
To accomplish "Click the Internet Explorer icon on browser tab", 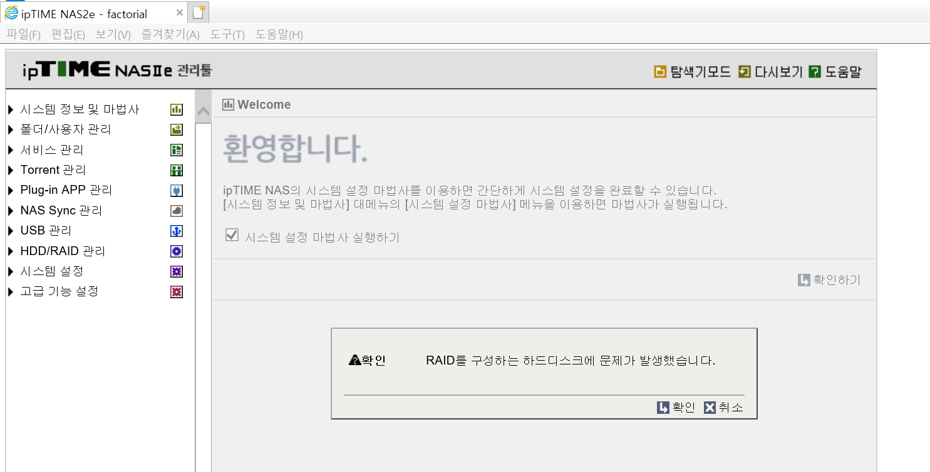I will pyautogui.click(x=11, y=13).
